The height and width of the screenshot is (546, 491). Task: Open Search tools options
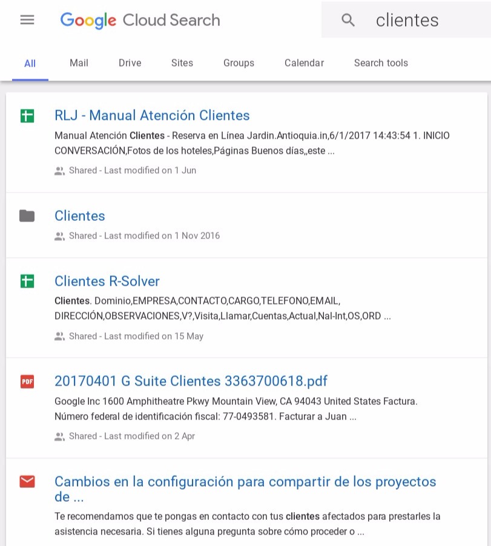coord(381,63)
